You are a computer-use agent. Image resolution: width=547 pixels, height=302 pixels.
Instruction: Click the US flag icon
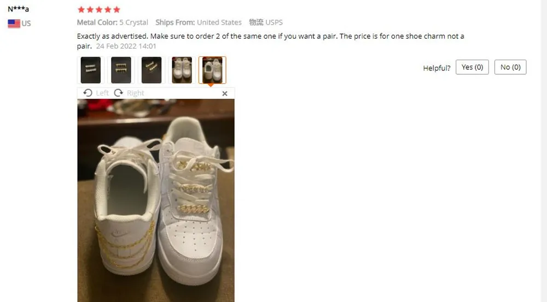tap(14, 23)
